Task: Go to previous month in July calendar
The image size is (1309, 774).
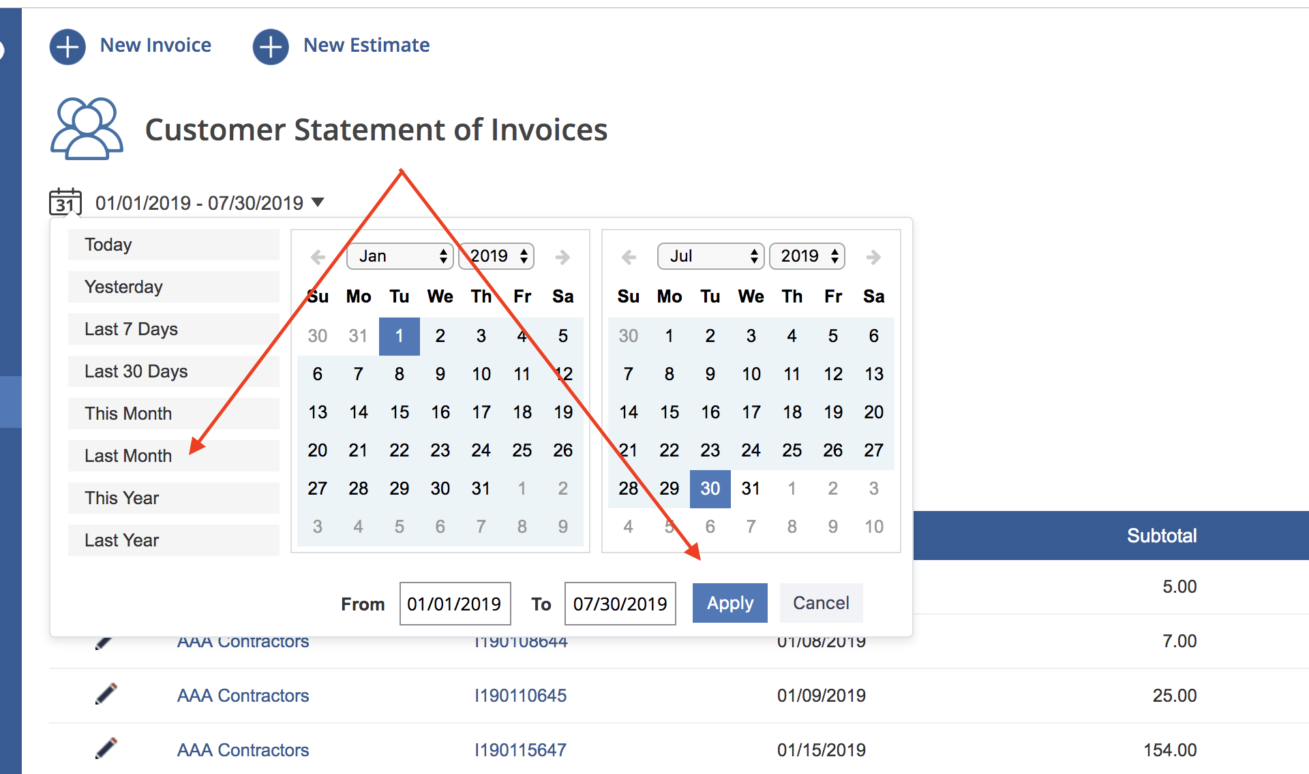Action: (629, 257)
